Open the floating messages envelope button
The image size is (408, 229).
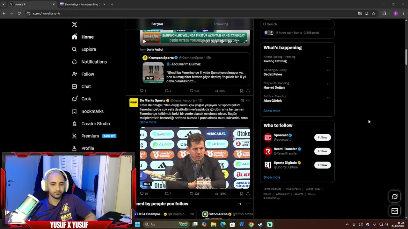(395, 211)
